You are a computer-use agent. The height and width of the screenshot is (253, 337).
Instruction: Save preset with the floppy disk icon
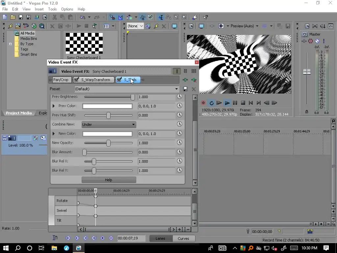tap(185, 89)
